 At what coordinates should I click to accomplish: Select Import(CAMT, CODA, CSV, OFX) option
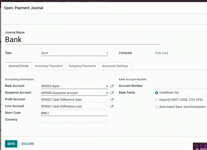[x=156, y=100]
